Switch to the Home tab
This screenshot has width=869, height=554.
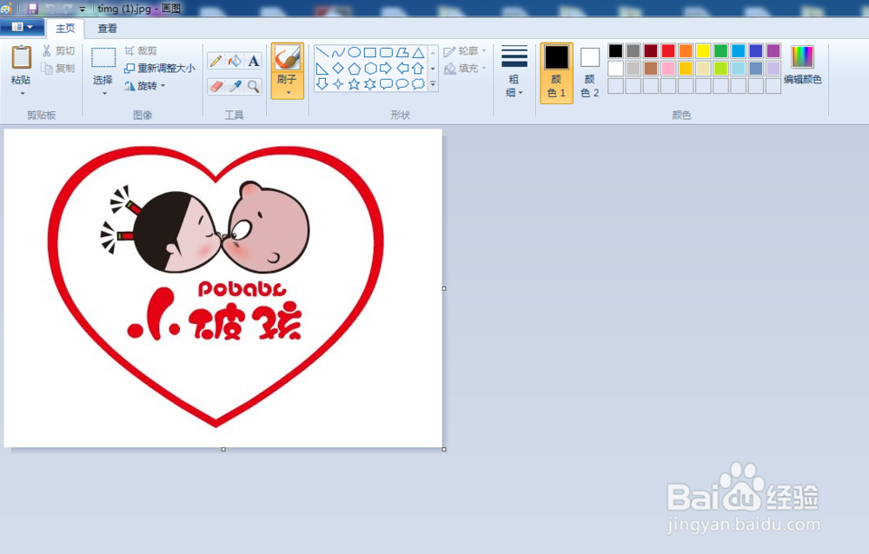tap(65, 29)
